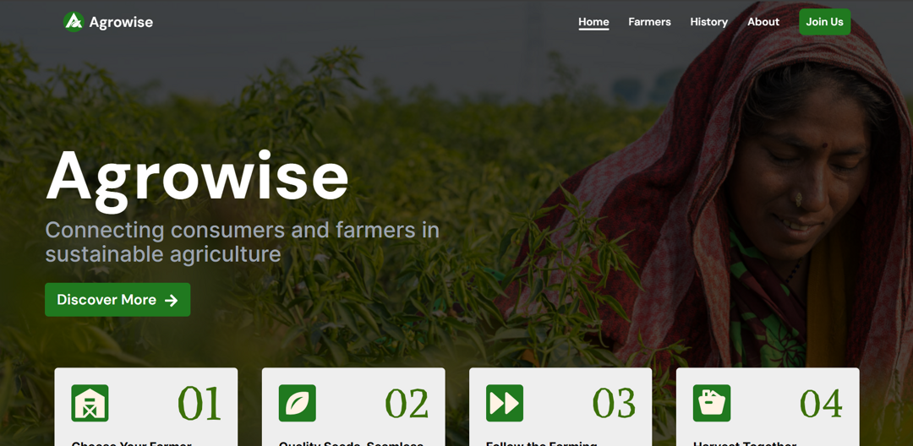Go to the Farmers page
Screen dimensions: 913x446
[649, 22]
